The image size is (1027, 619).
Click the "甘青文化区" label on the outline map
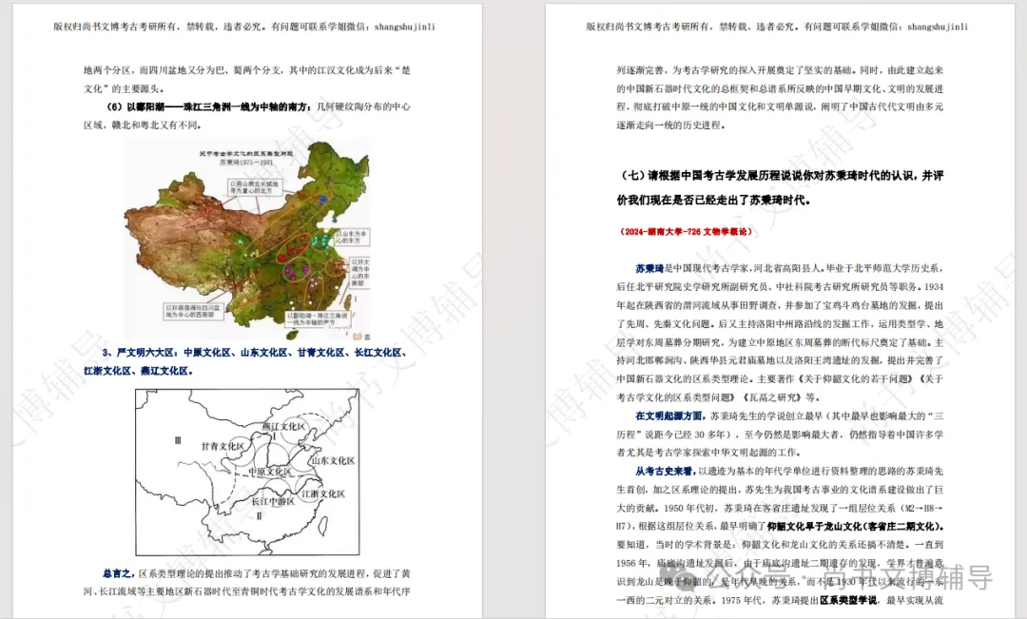click(x=223, y=446)
